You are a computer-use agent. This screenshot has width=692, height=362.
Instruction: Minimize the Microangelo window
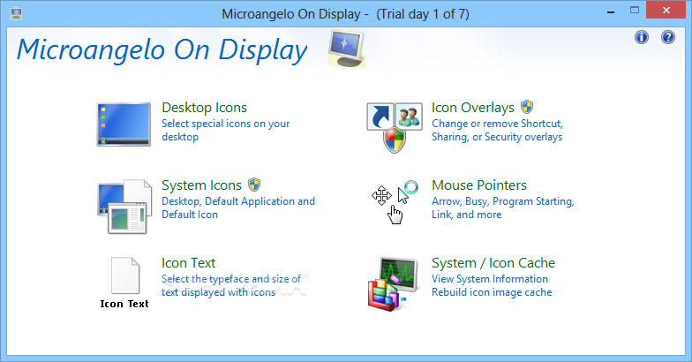coord(611,12)
